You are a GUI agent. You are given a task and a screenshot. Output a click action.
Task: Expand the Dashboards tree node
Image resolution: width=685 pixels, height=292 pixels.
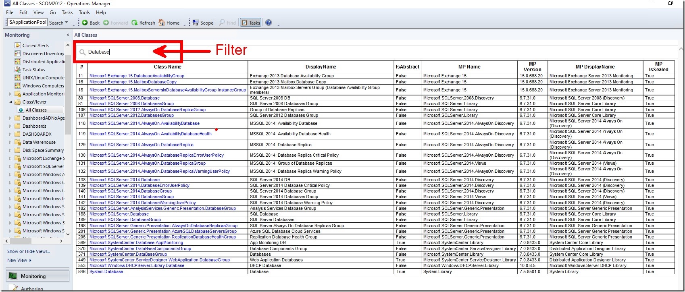point(10,126)
